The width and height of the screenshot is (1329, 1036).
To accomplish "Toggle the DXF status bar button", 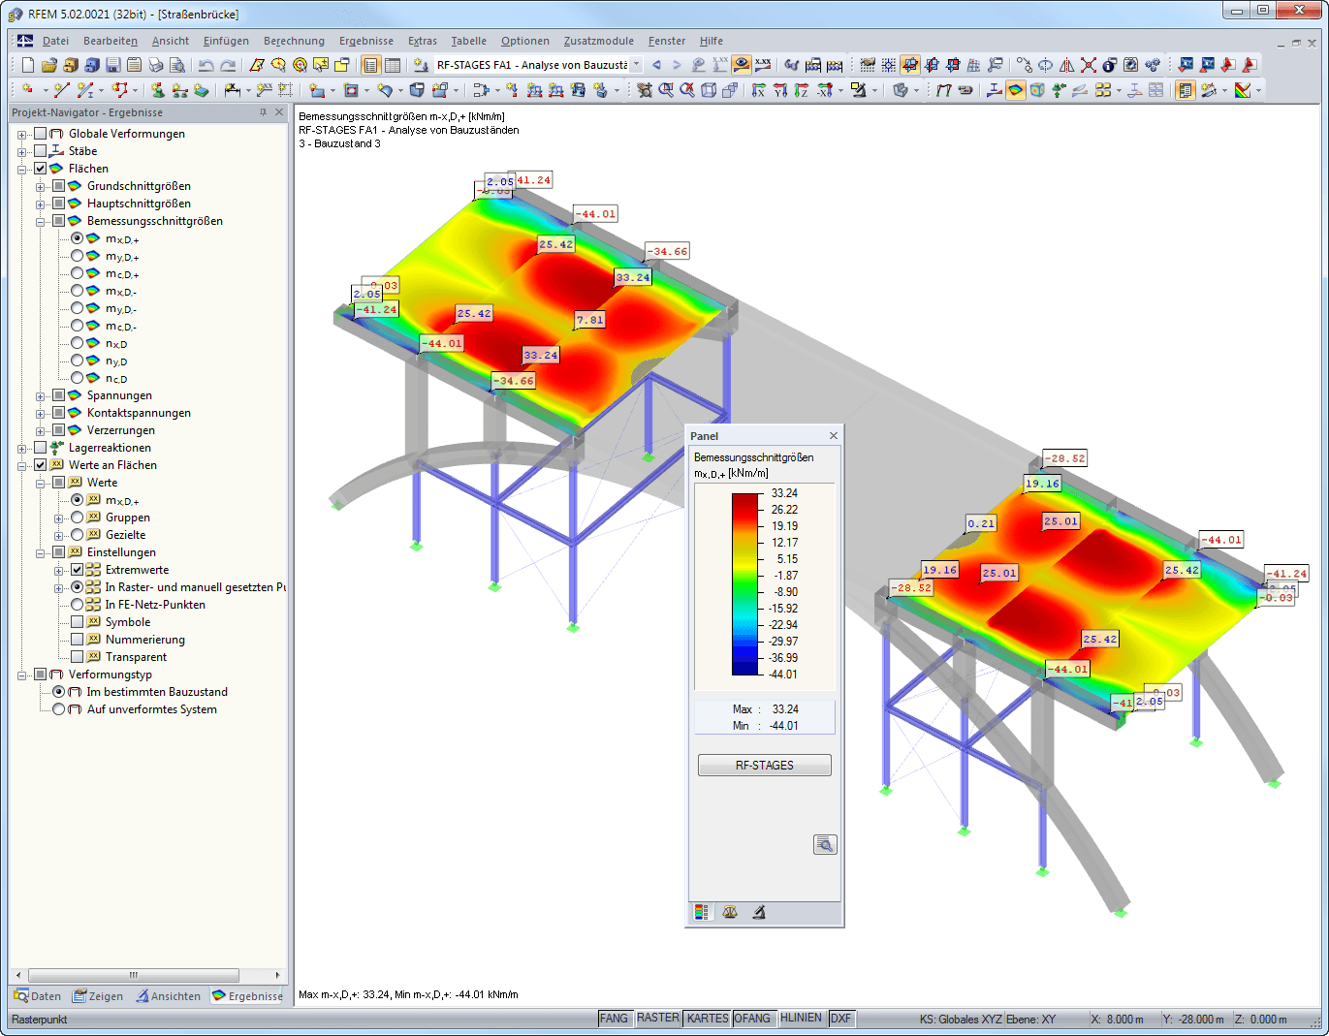I will pyautogui.click(x=841, y=1019).
